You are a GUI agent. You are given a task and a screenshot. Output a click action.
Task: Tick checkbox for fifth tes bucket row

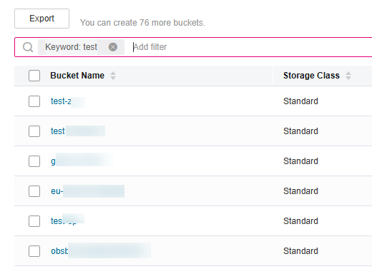[34, 221]
